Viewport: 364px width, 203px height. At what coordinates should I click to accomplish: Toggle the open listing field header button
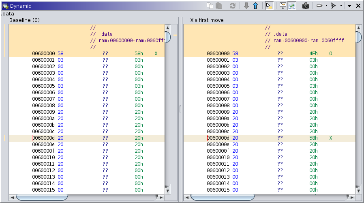[x=283, y=6]
